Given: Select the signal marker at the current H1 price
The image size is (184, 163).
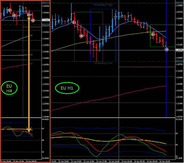Looking at the screenshot, I should coord(166,49).
